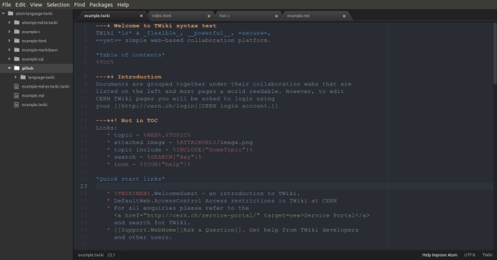Screen dimensions: 497x260
Task: Open the View menu
Action: click(36, 5)
